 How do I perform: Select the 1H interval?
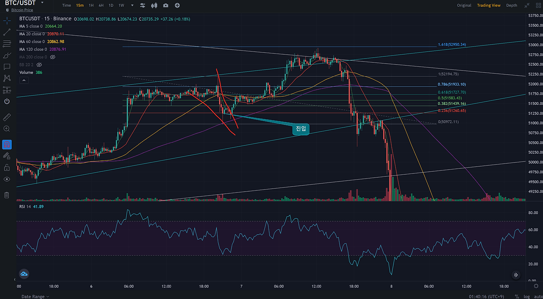coord(91,6)
